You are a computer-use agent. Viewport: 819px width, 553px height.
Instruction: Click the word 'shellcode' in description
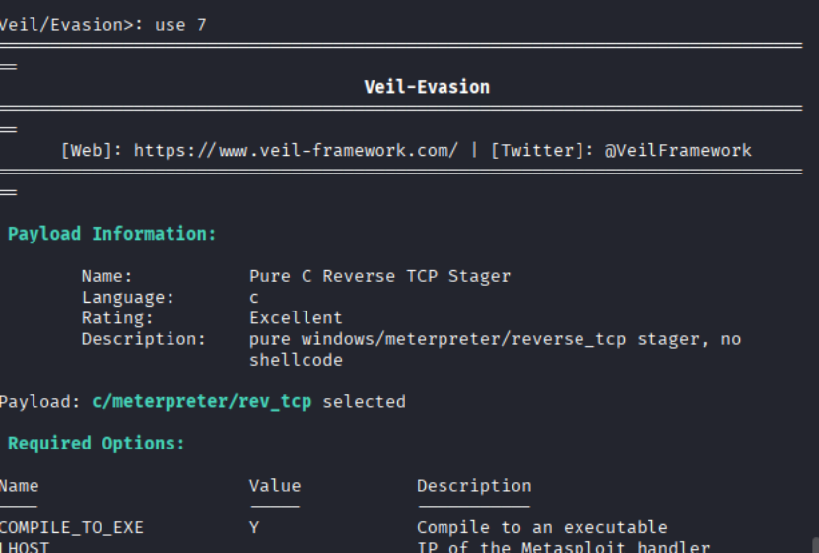tap(296, 360)
